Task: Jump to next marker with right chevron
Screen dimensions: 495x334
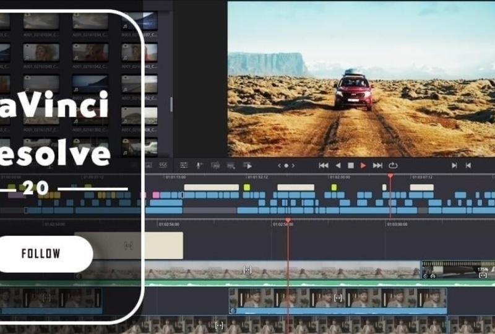Action: [293, 165]
